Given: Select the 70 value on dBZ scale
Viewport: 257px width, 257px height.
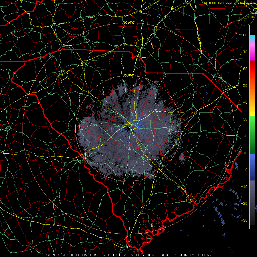Looking at the screenshot, I should [245, 52].
